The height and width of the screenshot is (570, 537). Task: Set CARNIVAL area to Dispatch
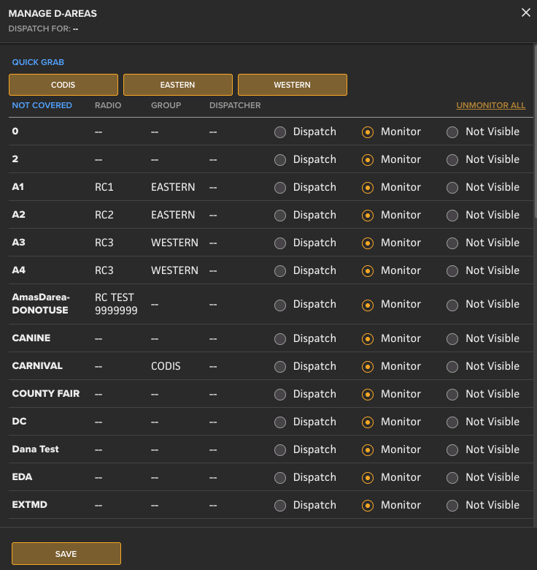pos(280,366)
